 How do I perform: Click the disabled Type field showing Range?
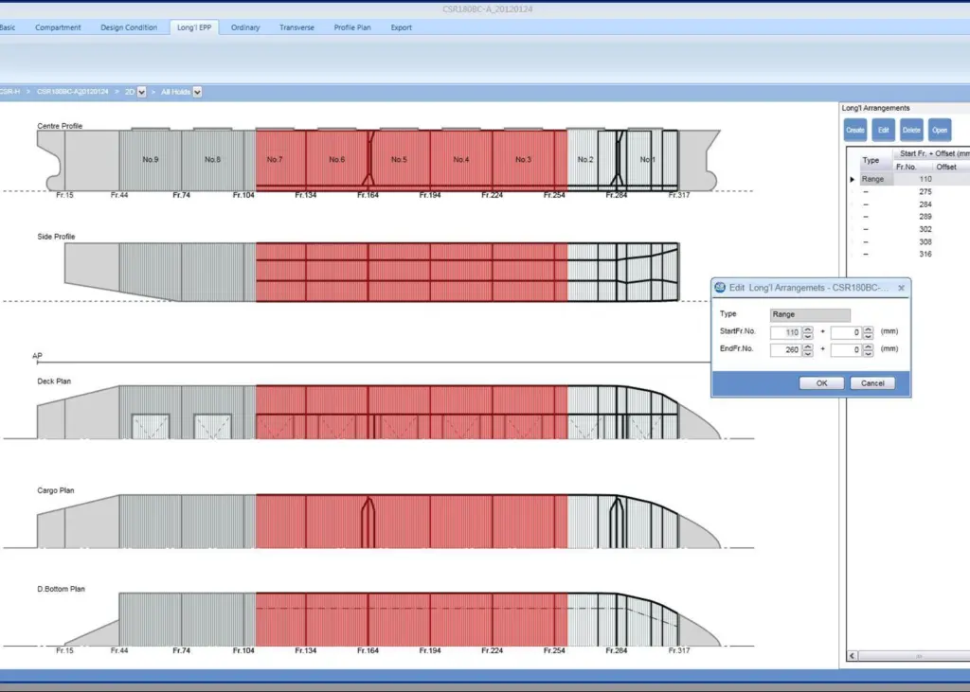(810, 315)
